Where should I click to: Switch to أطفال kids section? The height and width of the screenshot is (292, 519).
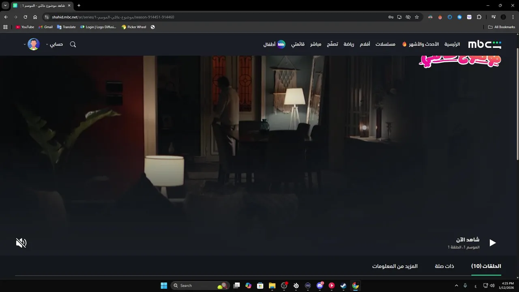(275, 44)
